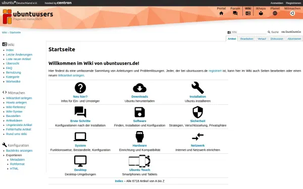Switch to the Bearbeiten tab
The width and height of the screenshot is (303, 189).
pyautogui.click(x=246, y=39)
